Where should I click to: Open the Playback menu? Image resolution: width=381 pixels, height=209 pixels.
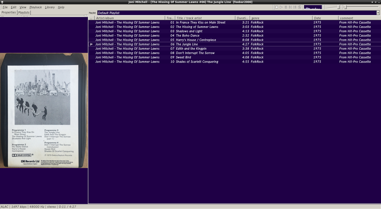pyautogui.click(x=35, y=7)
